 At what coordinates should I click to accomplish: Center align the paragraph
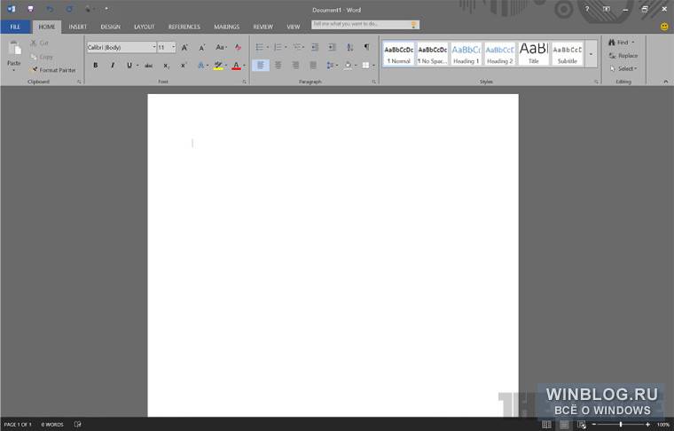click(278, 66)
